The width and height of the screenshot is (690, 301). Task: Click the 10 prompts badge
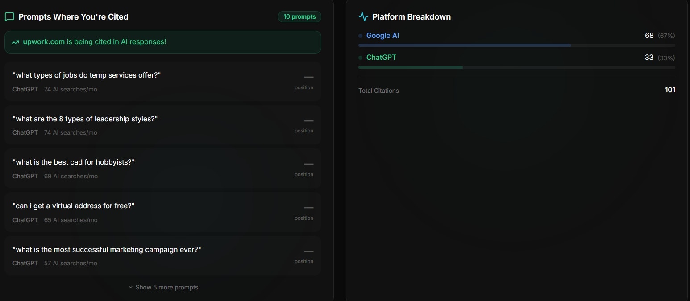(x=299, y=17)
